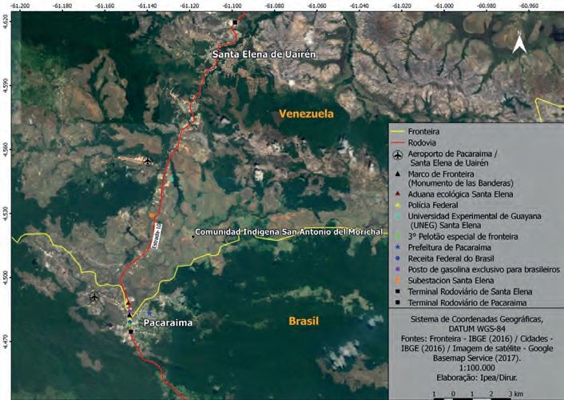Click the 'Venezuela' country label
564x400 pixels.
307,114
